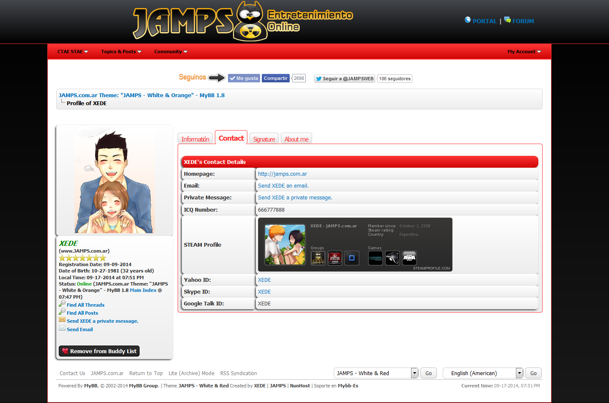609x403 pixels.
Task: Toggle Twitter follow for @JAMPSWEB
Action: point(345,79)
